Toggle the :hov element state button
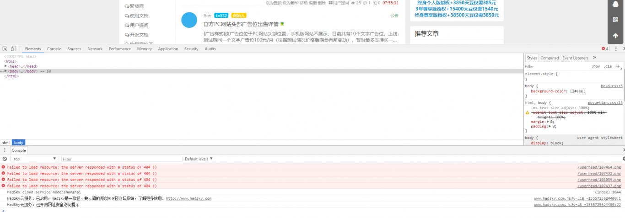This screenshot has width=625, height=218. coord(596,66)
